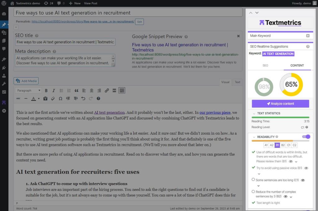Click the Toolbar Toggle keyboard icon
The width and height of the screenshot is (318, 211).
(122, 91)
